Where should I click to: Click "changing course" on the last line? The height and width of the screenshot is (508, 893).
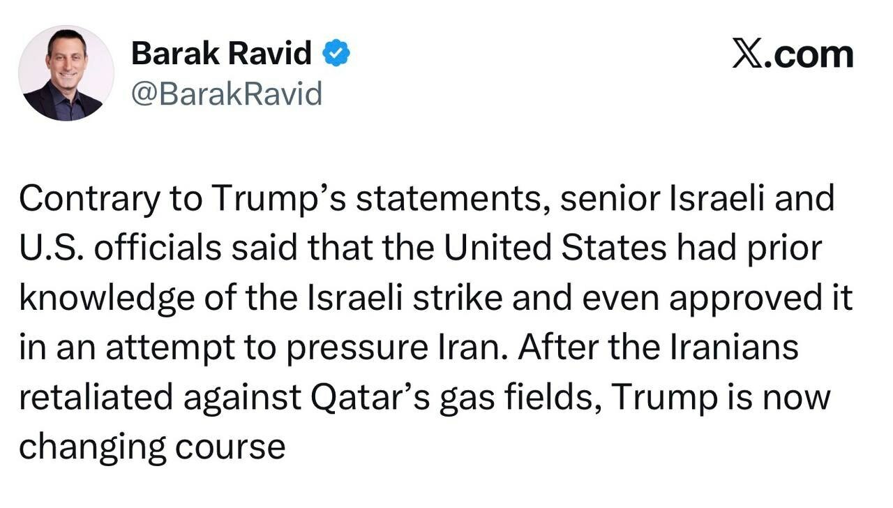(151, 447)
